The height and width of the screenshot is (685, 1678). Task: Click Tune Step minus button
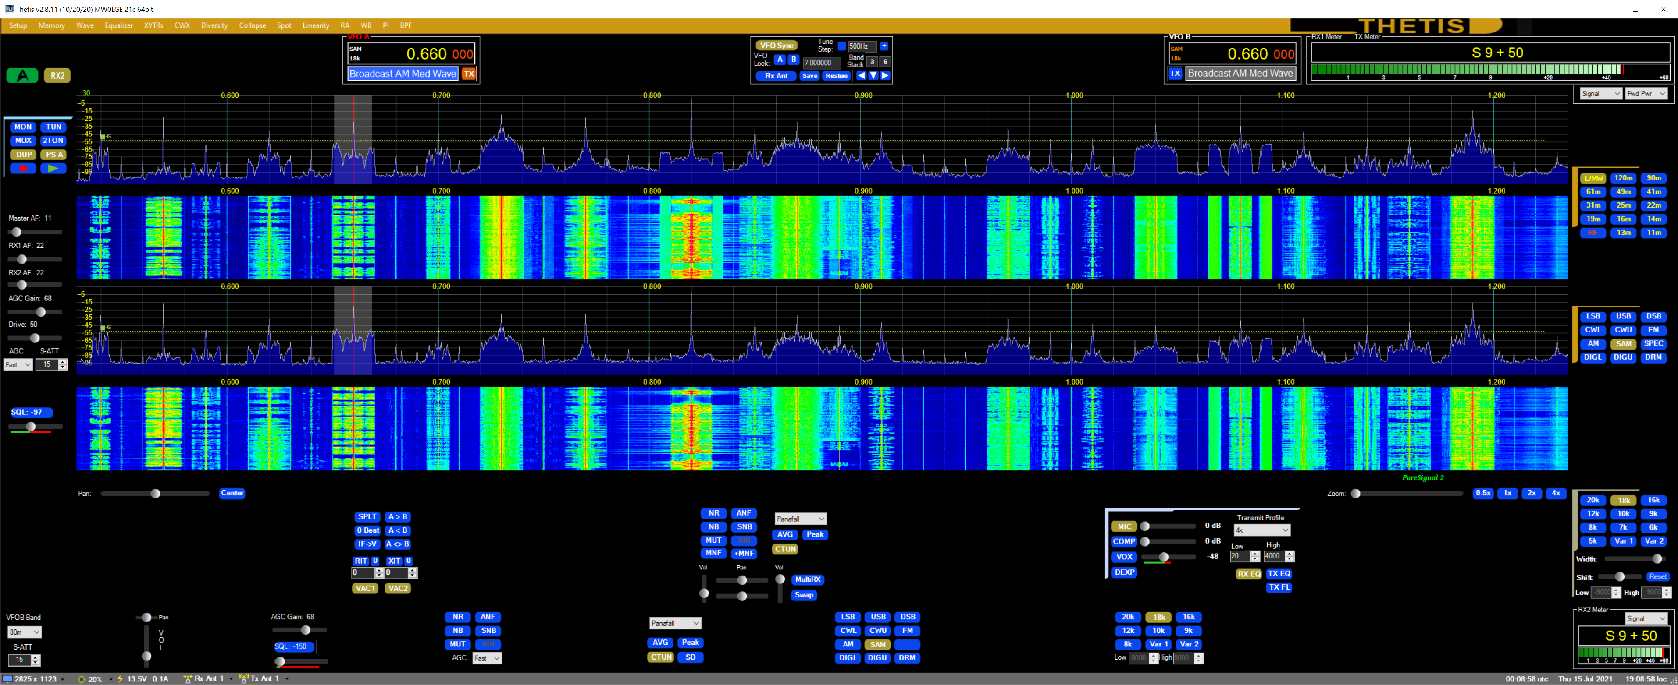tap(841, 46)
